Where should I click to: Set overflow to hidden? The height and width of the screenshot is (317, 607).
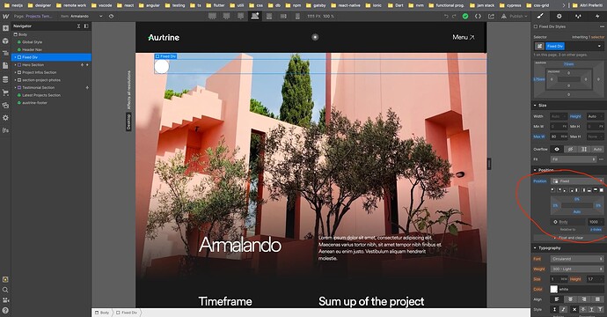[x=570, y=149]
